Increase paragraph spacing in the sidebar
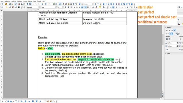The height and width of the screenshot is (103, 183). pyautogui.click(x=167, y=39)
